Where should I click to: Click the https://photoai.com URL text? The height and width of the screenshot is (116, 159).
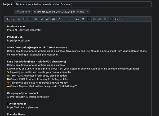[18, 41]
